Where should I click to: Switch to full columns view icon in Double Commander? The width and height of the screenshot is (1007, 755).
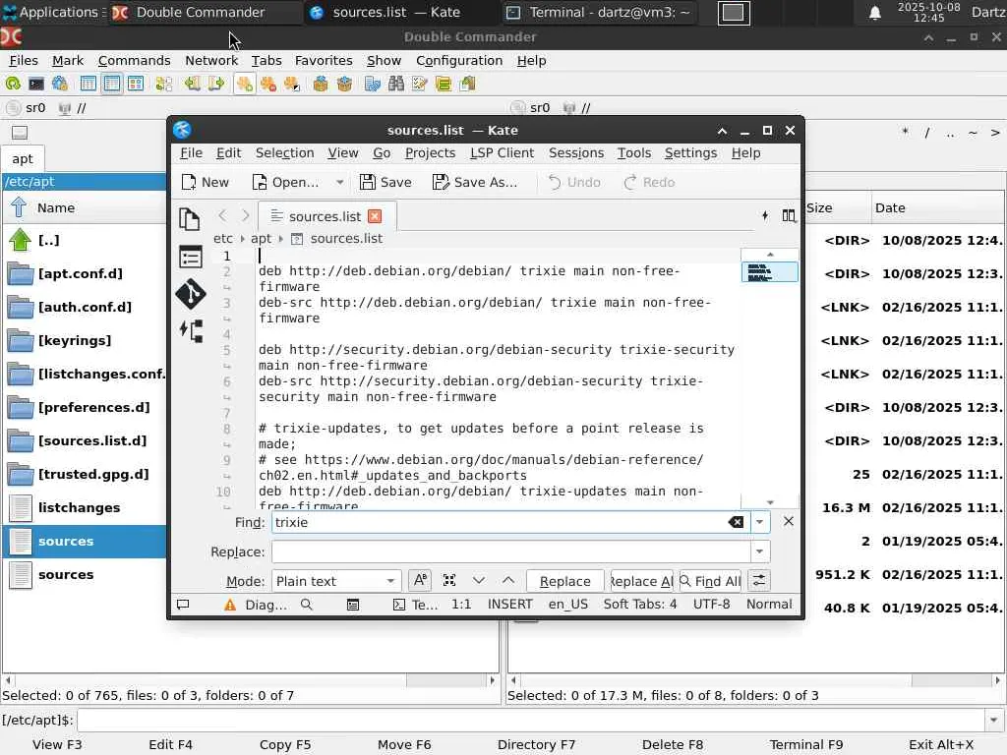point(112,84)
